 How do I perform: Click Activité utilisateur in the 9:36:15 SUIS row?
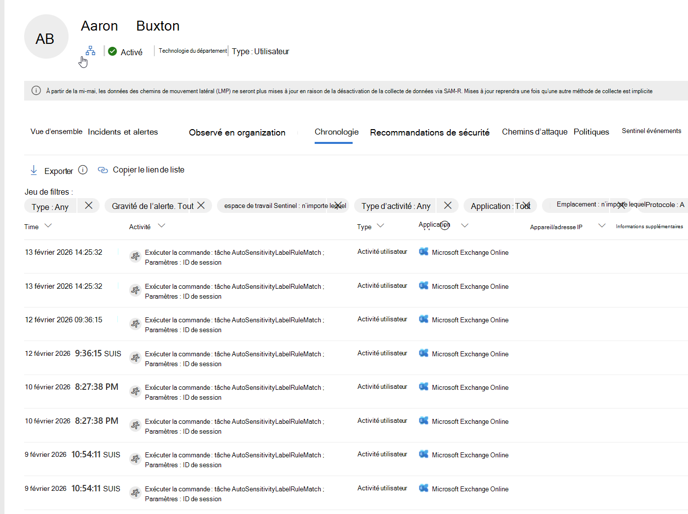click(x=382, y=353)
